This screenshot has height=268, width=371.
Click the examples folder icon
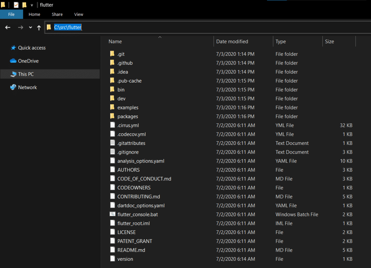112,107
